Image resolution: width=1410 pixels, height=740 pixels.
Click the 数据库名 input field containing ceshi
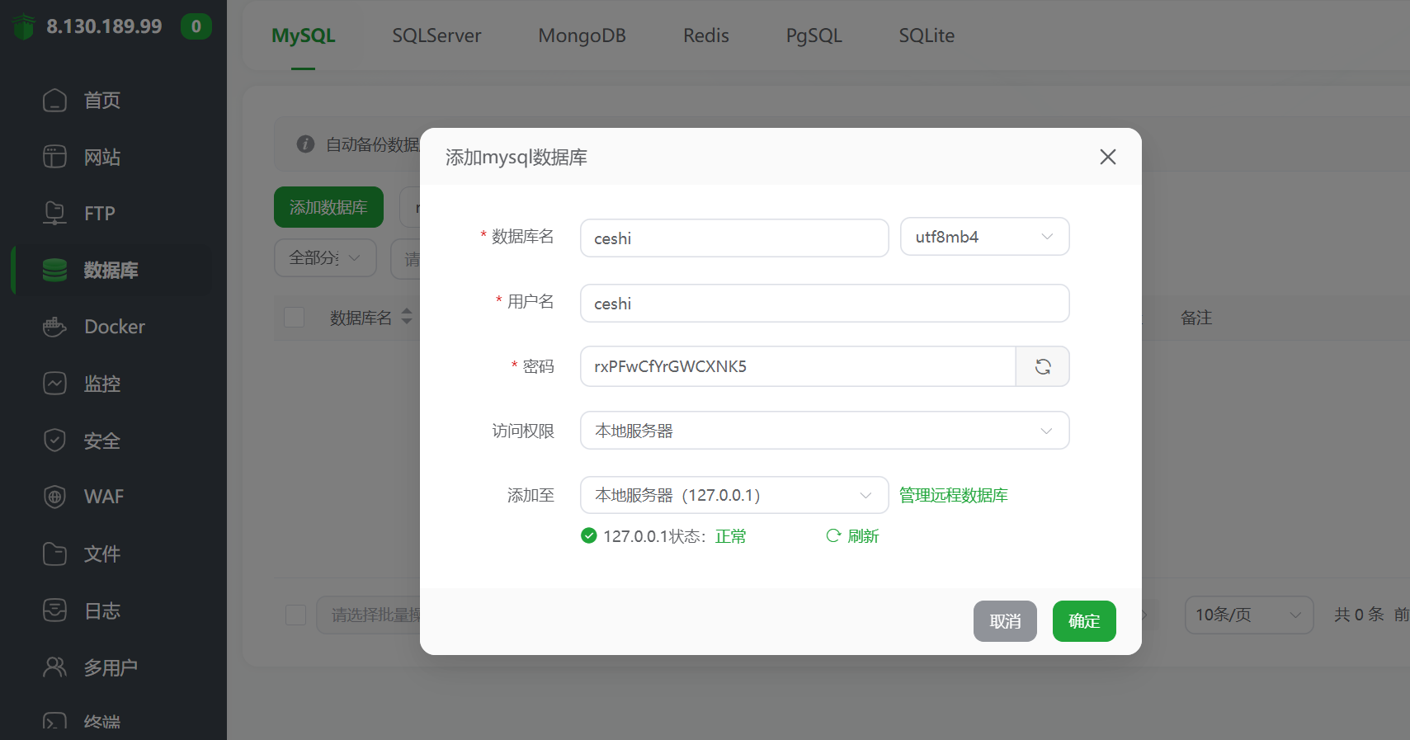pos(734,238)
